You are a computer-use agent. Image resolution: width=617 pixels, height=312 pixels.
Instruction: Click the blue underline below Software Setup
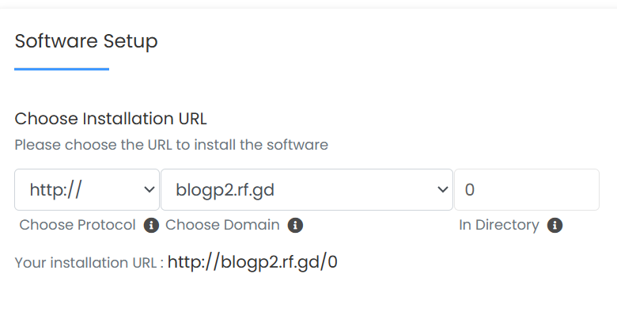coord(62,70)
